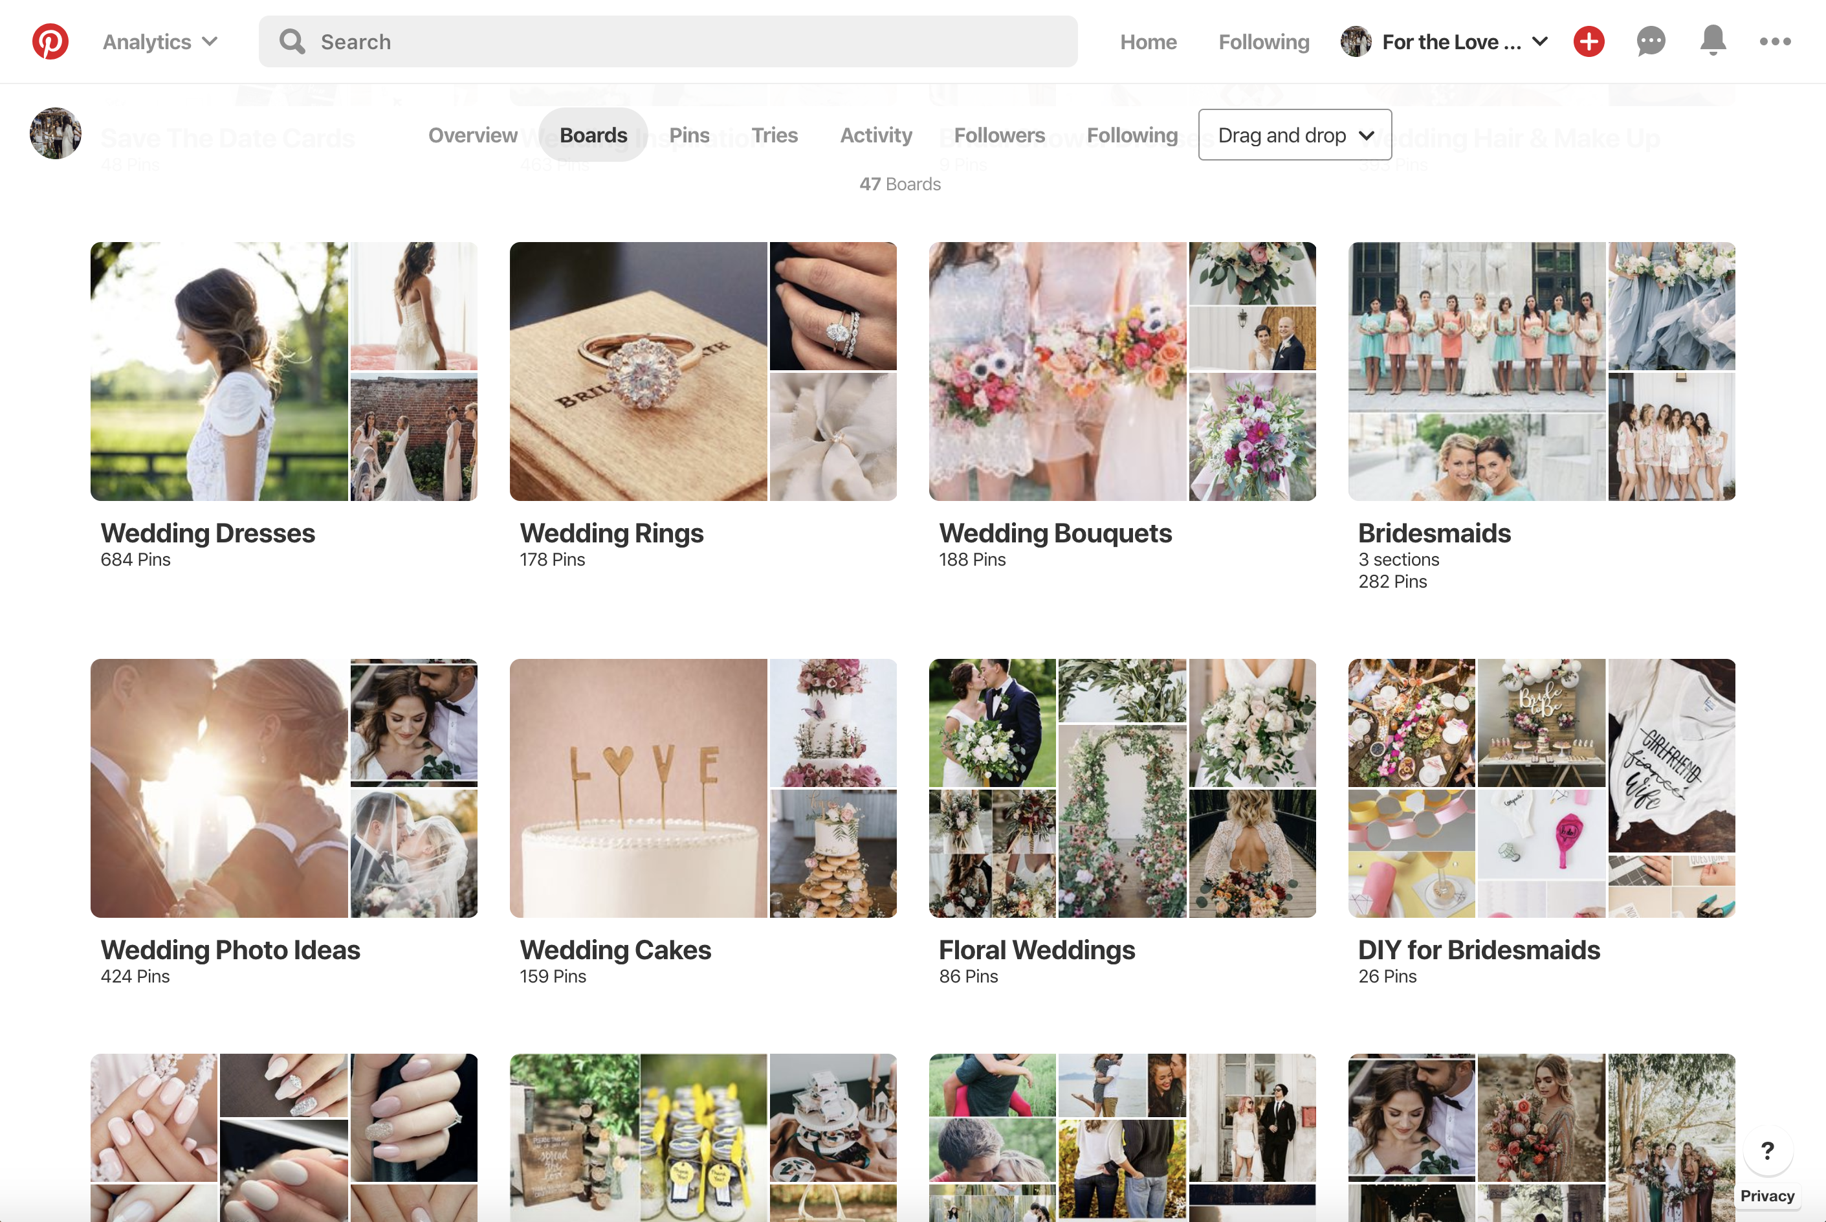Click the Bridesmaids board title
The height and width of the screenshot is (1222, 1826).
coord(1434,533)
